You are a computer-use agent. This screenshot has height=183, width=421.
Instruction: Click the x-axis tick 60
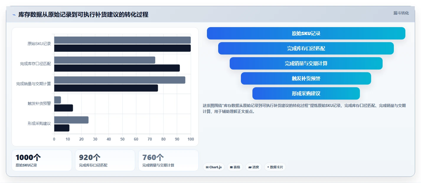tap(136, 139)
